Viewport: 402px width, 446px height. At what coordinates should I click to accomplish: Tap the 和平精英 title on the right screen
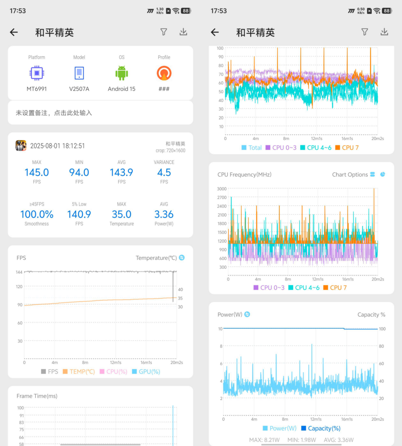pos(256,33)
